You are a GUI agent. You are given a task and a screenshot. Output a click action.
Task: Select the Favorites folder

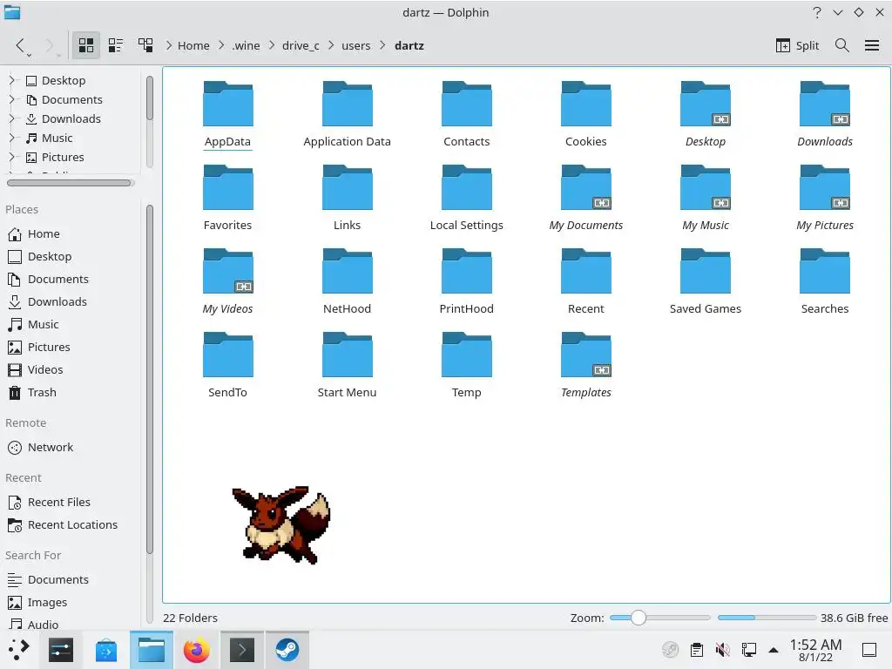[227, 198]
